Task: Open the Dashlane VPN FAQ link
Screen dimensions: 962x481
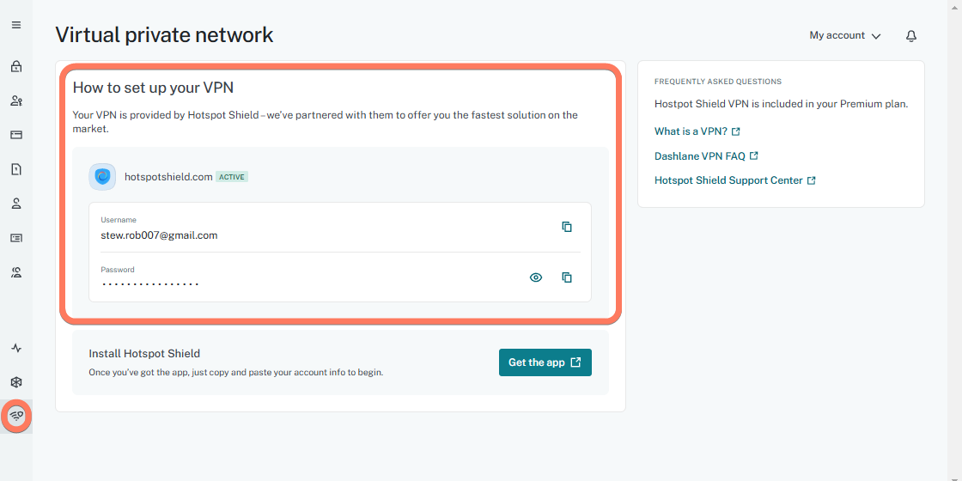Action: pyautogui.click(x=706, y=155)
